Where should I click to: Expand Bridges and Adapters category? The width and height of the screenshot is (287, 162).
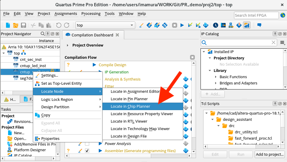216,83
